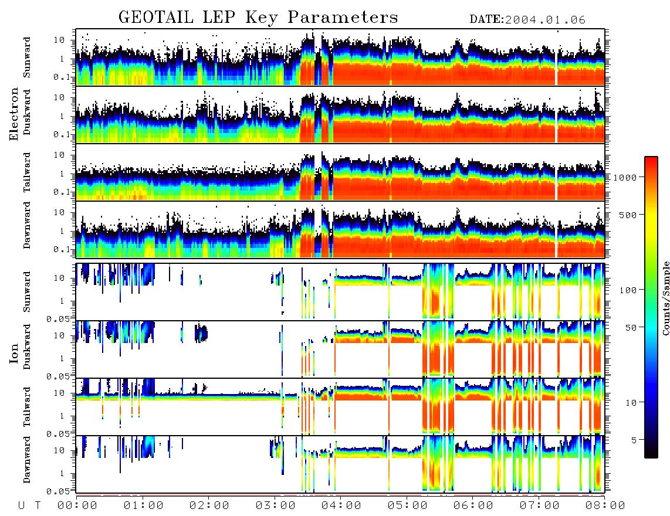Click the '07:00' time tick label
Screen dimensions: 670x516
click(540, 505)
